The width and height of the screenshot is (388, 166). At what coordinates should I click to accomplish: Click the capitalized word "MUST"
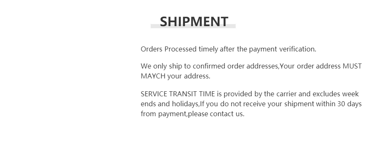(x=352, y=66)
